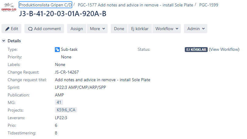Screen dimensions: 247x139
Task: Click the sprint value LP22:3 AMP/CMP/ARP/SPP
Action: tap(80, 88)
